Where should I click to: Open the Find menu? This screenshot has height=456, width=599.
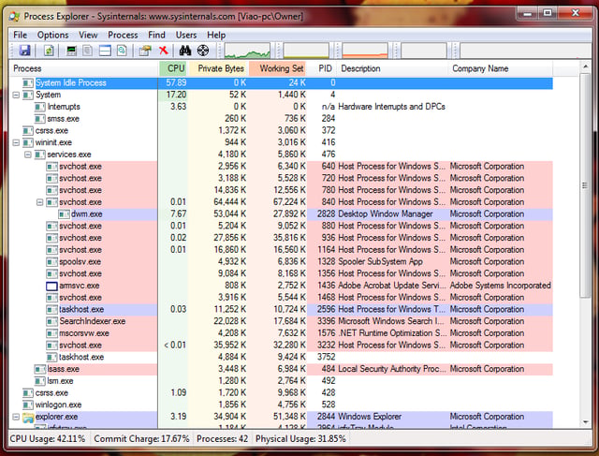[x=156, y=36]
